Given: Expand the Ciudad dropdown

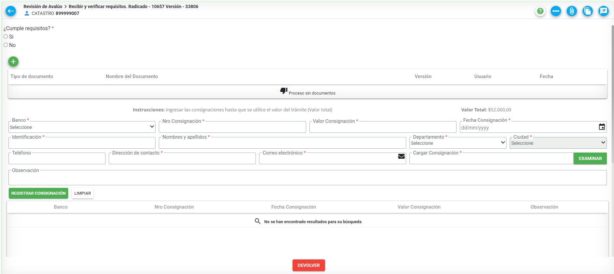Looking at the screenshot, I should pyautogui.click(x=558, y=143).
